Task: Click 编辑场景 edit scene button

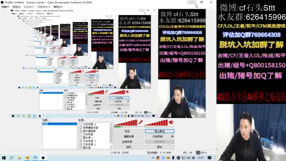Action: tap(129, 136)
